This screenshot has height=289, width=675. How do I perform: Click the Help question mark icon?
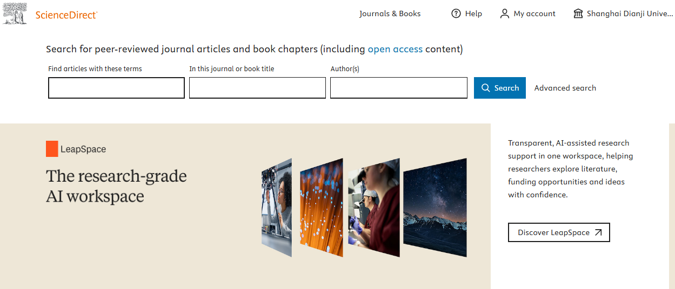point(456,13)
